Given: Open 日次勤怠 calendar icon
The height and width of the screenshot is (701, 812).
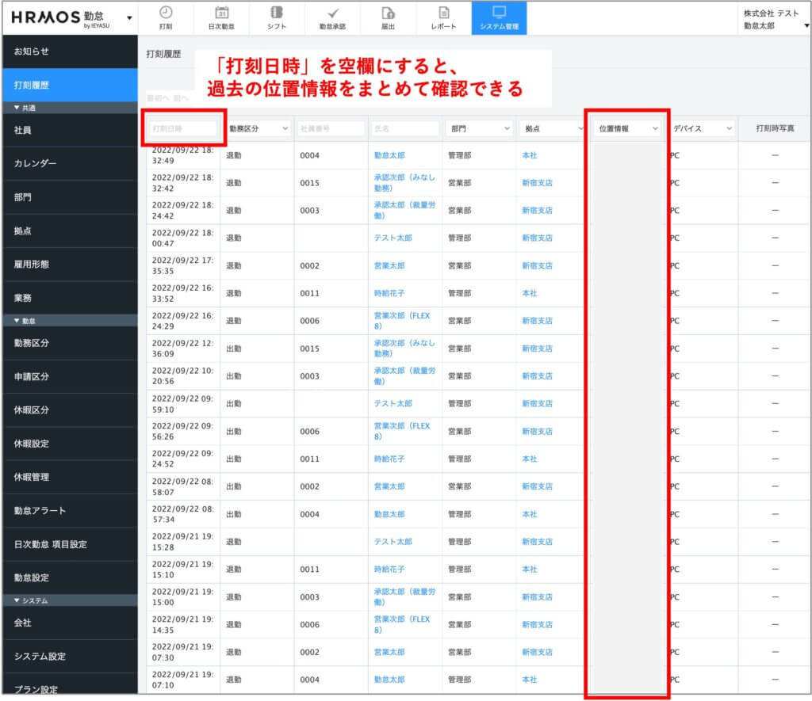Looking at the screenshot, I should click(x=221, y=17).
